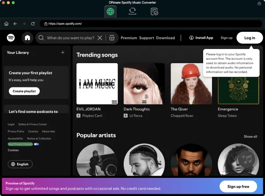Click the user account icon in title bar
The height and width of the screenshot is (196, 265).
tap(259, 4)
